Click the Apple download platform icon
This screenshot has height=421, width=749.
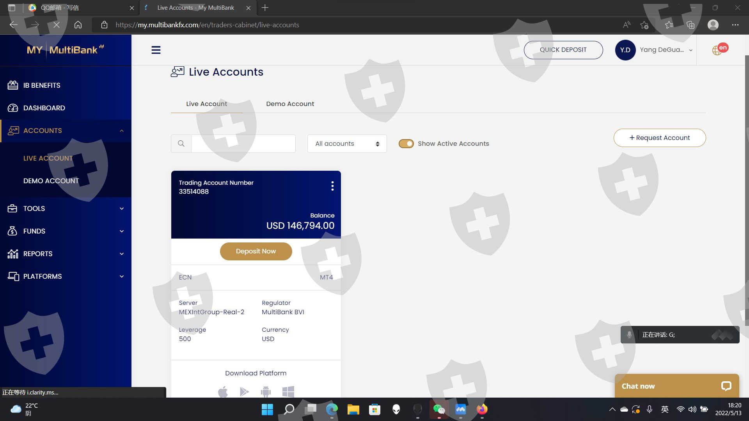223,391
